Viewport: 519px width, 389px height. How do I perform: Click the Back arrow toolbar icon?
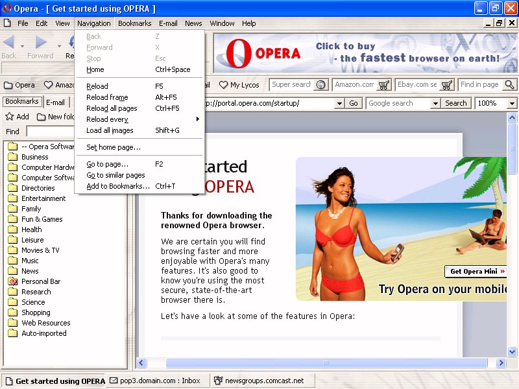click(9, 43)
